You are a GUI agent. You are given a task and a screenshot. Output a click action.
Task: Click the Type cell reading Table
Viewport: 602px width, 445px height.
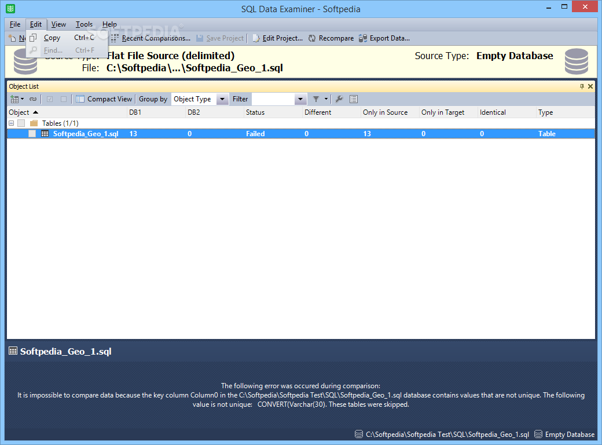pyautogui.click(x=546, y=134)
